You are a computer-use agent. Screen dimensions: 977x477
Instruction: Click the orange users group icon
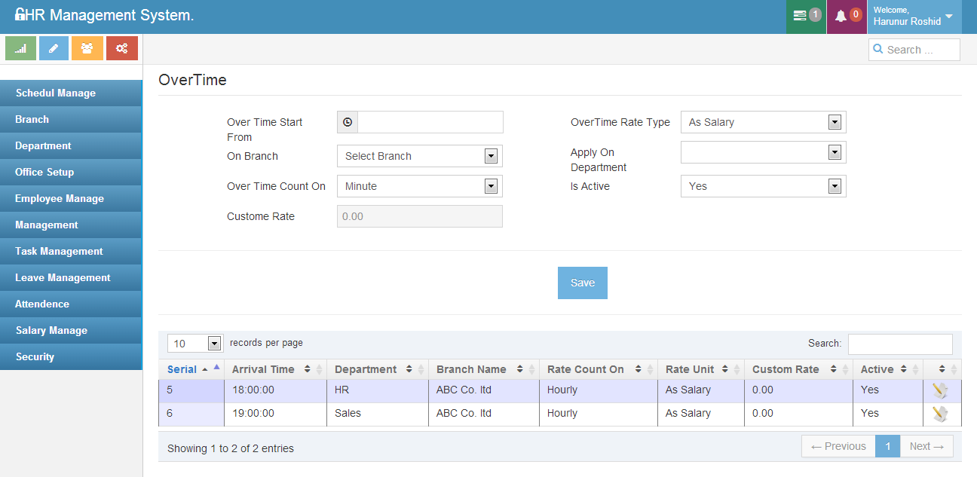(x=87, y=48)
